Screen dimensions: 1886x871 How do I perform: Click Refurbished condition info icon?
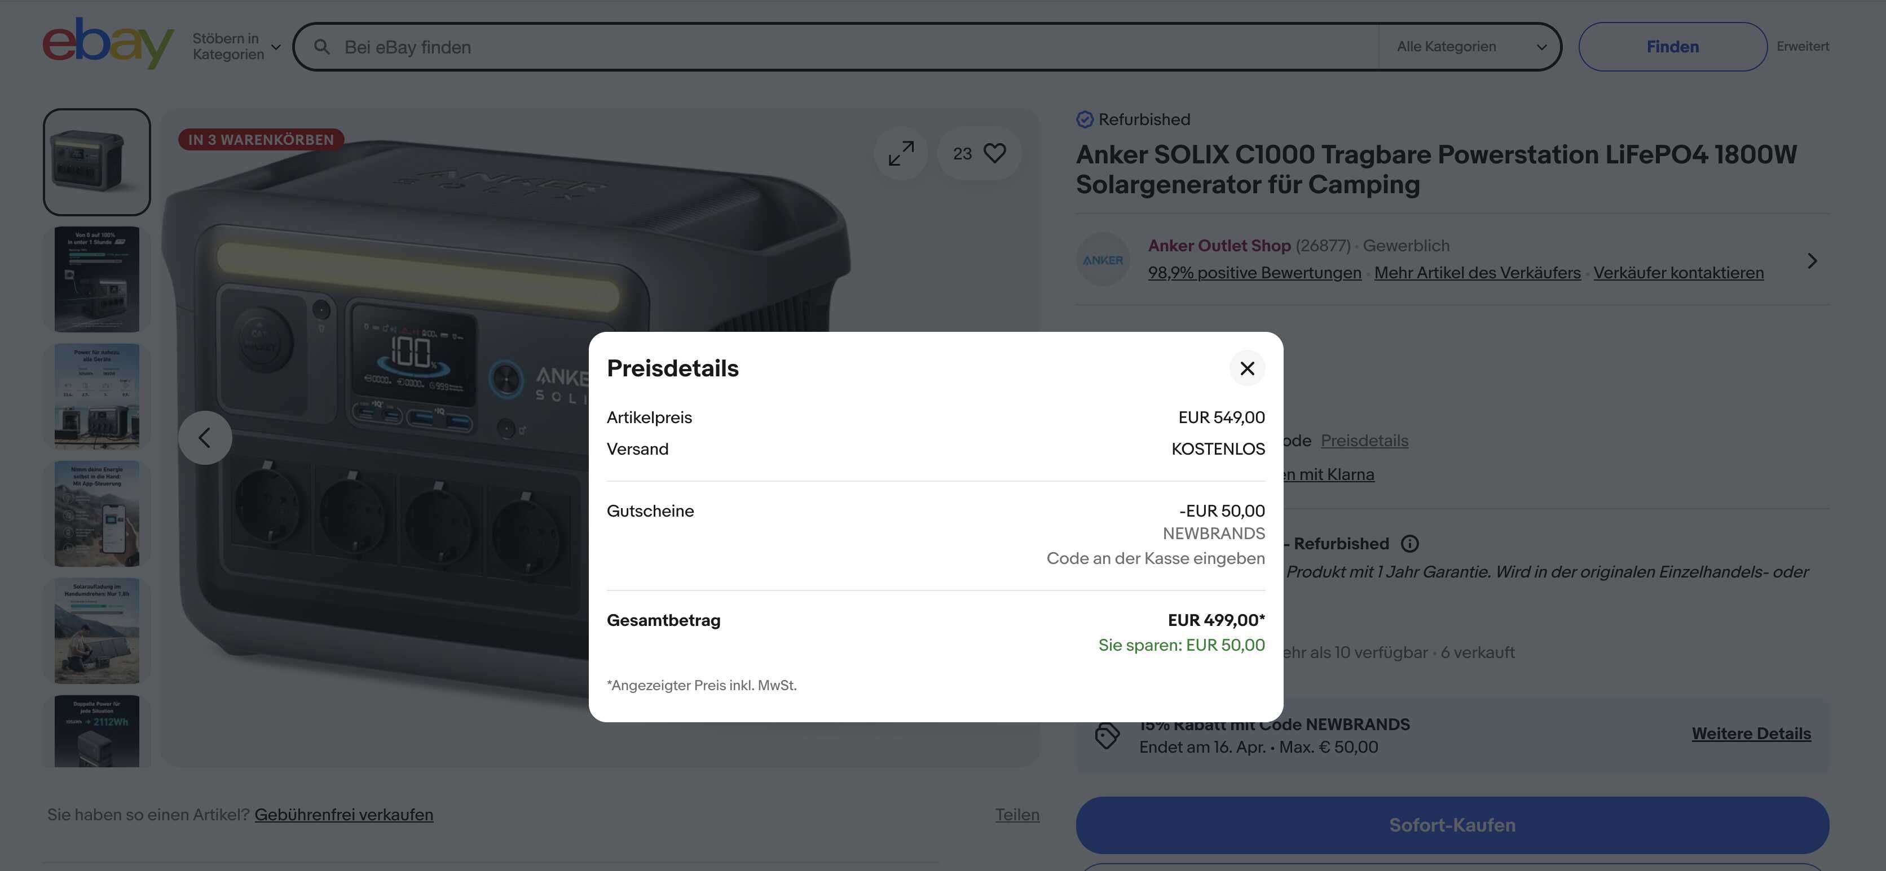pos(1409,543)
